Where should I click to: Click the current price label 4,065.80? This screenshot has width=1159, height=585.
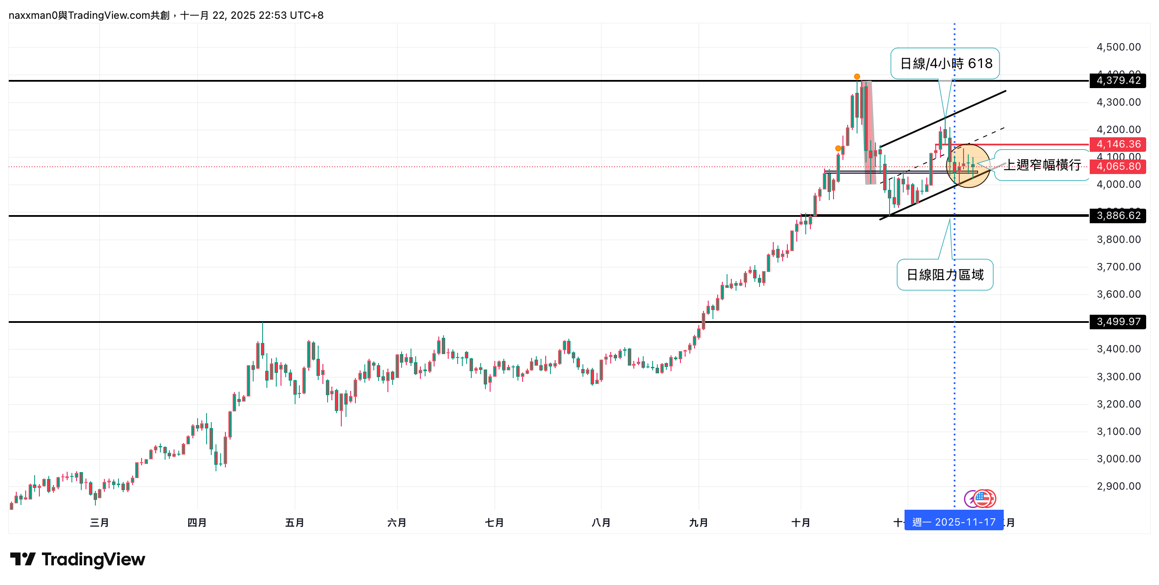coord(1118,166)
